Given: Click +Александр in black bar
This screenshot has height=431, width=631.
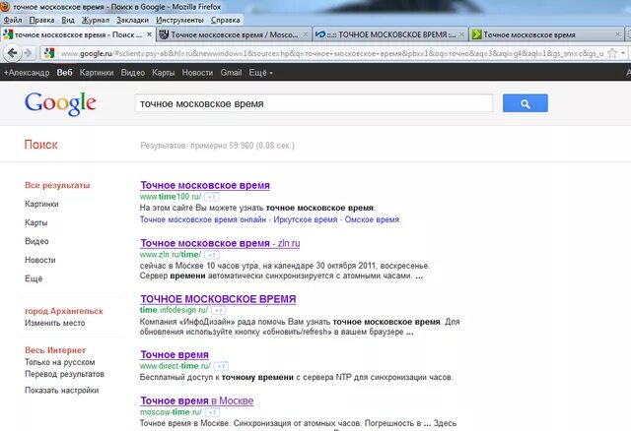Looking at the screenshot, I should coord(27,73).
